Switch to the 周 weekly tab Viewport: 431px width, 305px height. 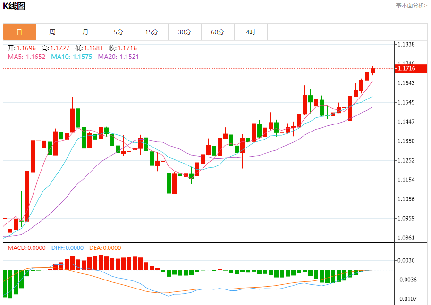click(x=52, y=32)
